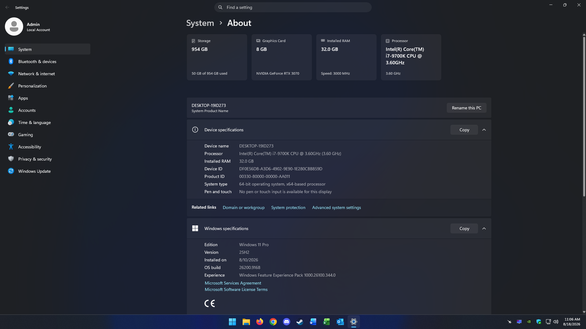Click the Installed RAM card icon
586x329 pixels.
tap(323, 41)
